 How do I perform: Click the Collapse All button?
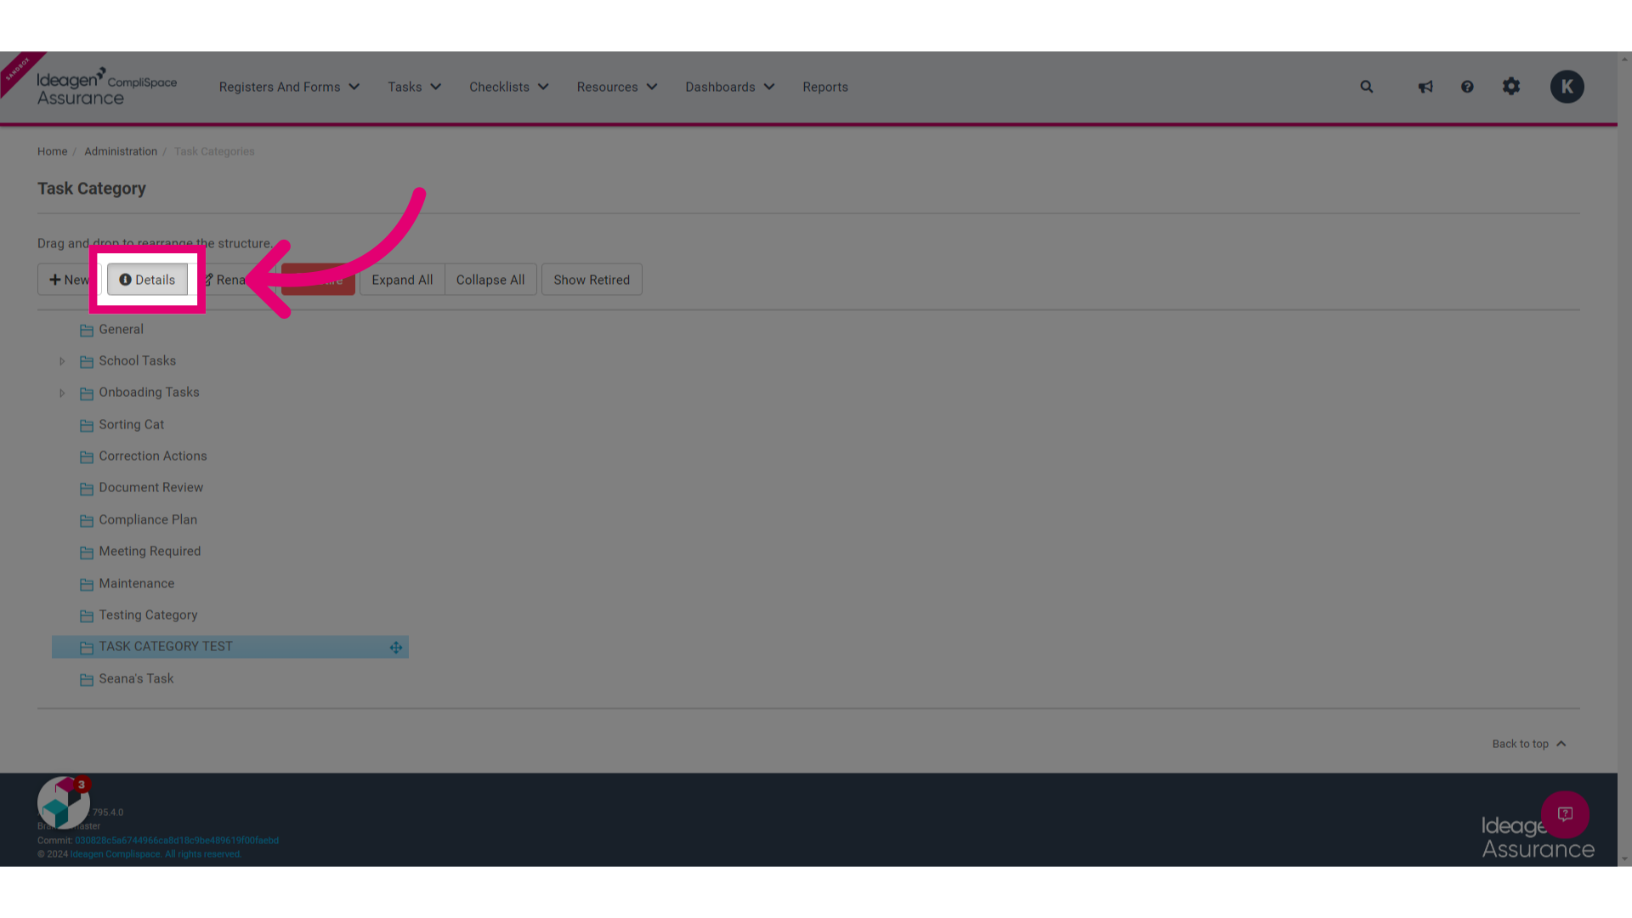pos(490,280)
